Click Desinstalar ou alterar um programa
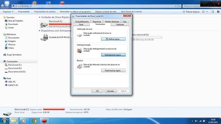Screen dimensions: 221x124 [x=75, y=12]
